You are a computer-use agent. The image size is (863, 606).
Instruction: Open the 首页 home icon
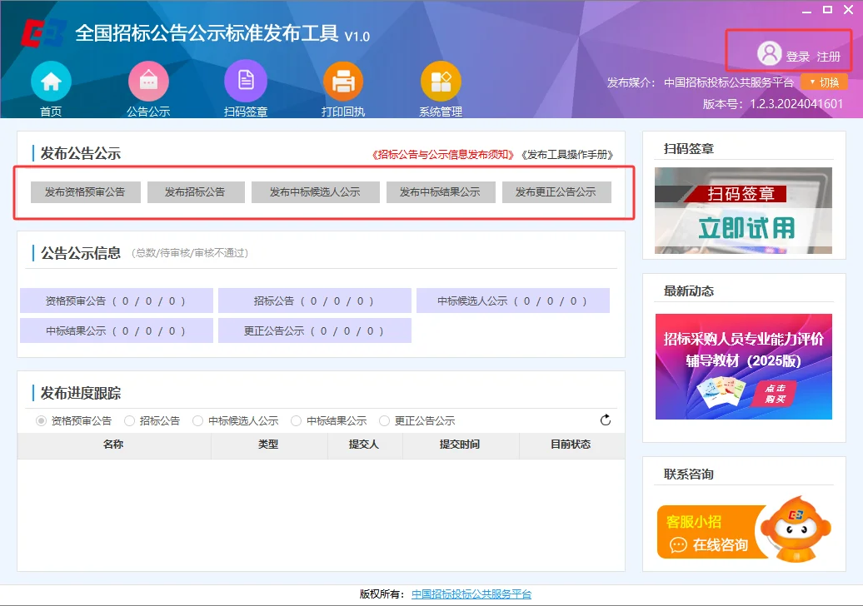[x=51, y=80]
